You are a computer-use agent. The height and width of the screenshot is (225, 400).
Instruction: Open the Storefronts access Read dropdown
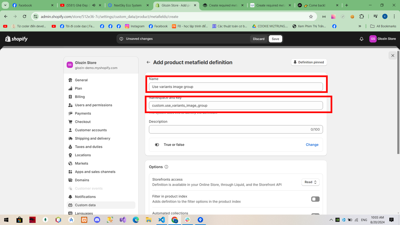[310, 182]
